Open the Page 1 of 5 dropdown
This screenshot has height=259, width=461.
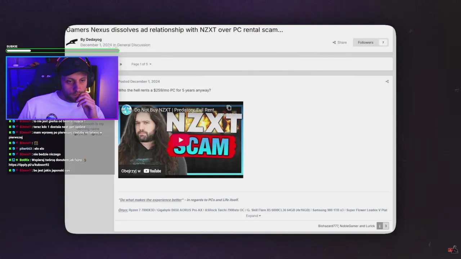pyautogui.click(x=141, y=64)
